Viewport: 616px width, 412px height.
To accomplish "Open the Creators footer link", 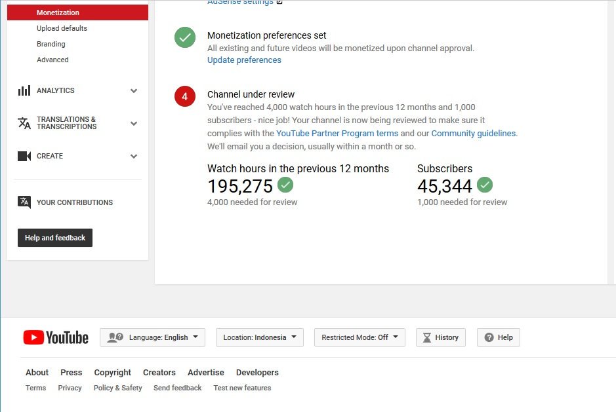I will [159, 372].
